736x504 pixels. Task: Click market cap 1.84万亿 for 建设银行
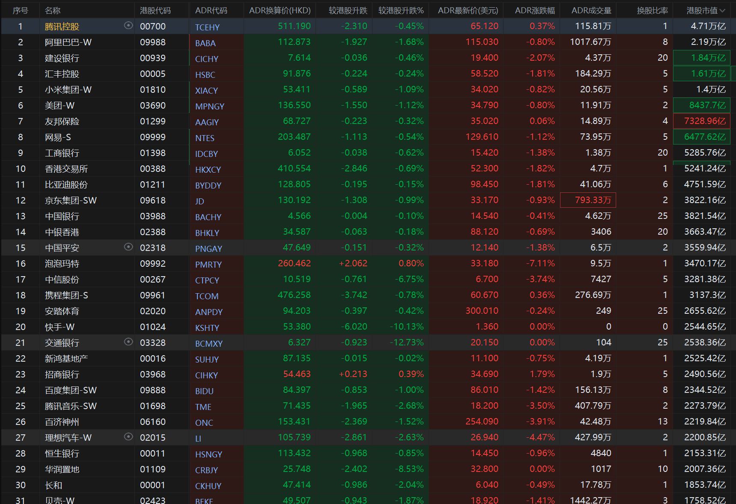click(702, 58)
